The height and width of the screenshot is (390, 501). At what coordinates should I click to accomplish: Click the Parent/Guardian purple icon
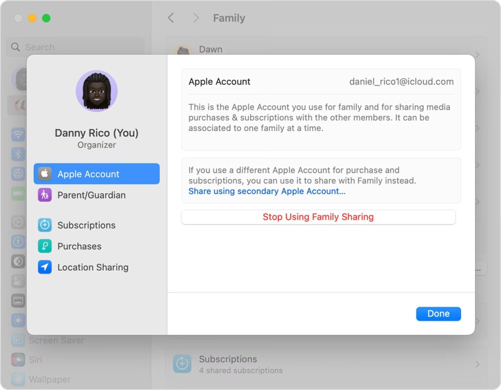(x=45, y=195)
